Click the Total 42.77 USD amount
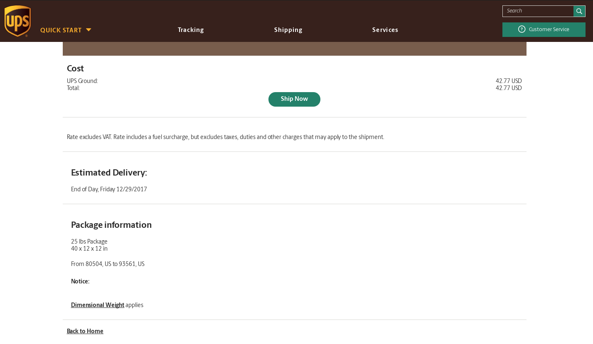This screenshot has width=593, height=344. click(509, 88)
